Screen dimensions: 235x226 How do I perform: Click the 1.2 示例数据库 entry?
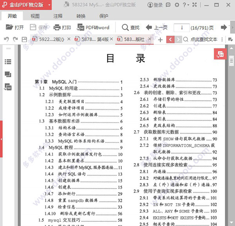tap(81, 95)
